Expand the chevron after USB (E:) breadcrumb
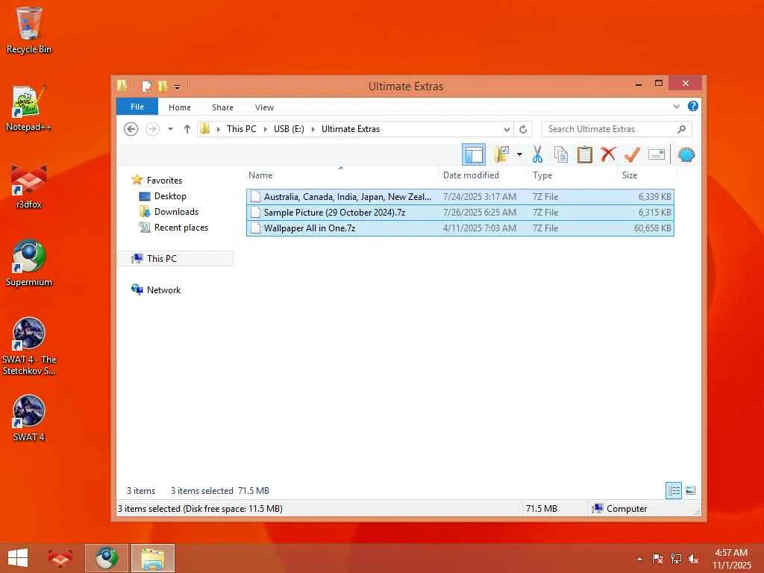 tap(313, 129)
